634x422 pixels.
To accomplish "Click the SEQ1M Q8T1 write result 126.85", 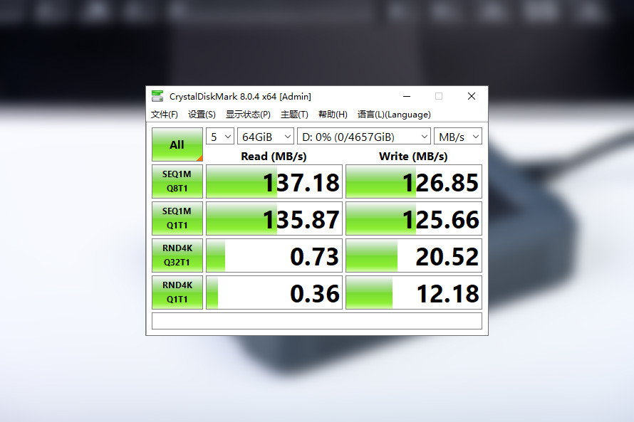I will click(x=414, y=181).
